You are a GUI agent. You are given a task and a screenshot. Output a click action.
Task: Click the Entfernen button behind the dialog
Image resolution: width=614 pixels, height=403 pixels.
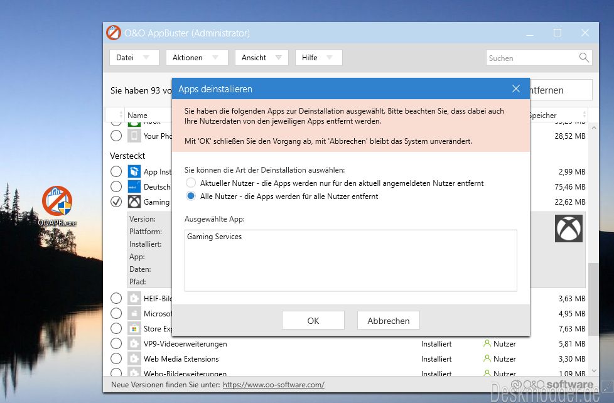[561, 90]
